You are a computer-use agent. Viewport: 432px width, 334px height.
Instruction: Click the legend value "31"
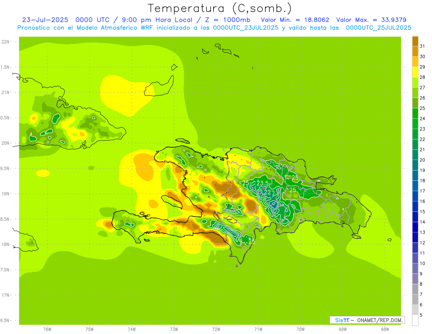pyautogui.click(x=423, y=46)
